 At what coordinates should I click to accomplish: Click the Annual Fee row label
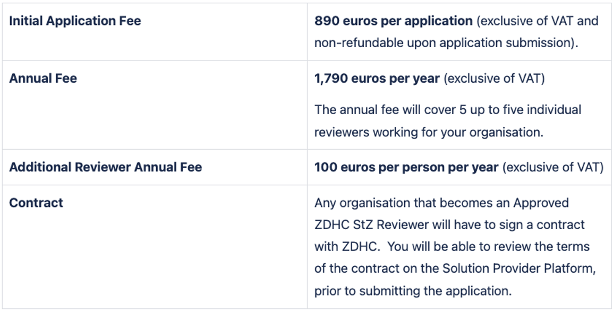(43, 79)
